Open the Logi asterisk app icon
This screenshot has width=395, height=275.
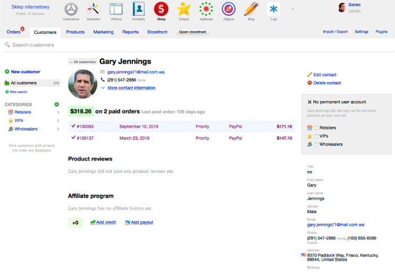coord(274,9)
